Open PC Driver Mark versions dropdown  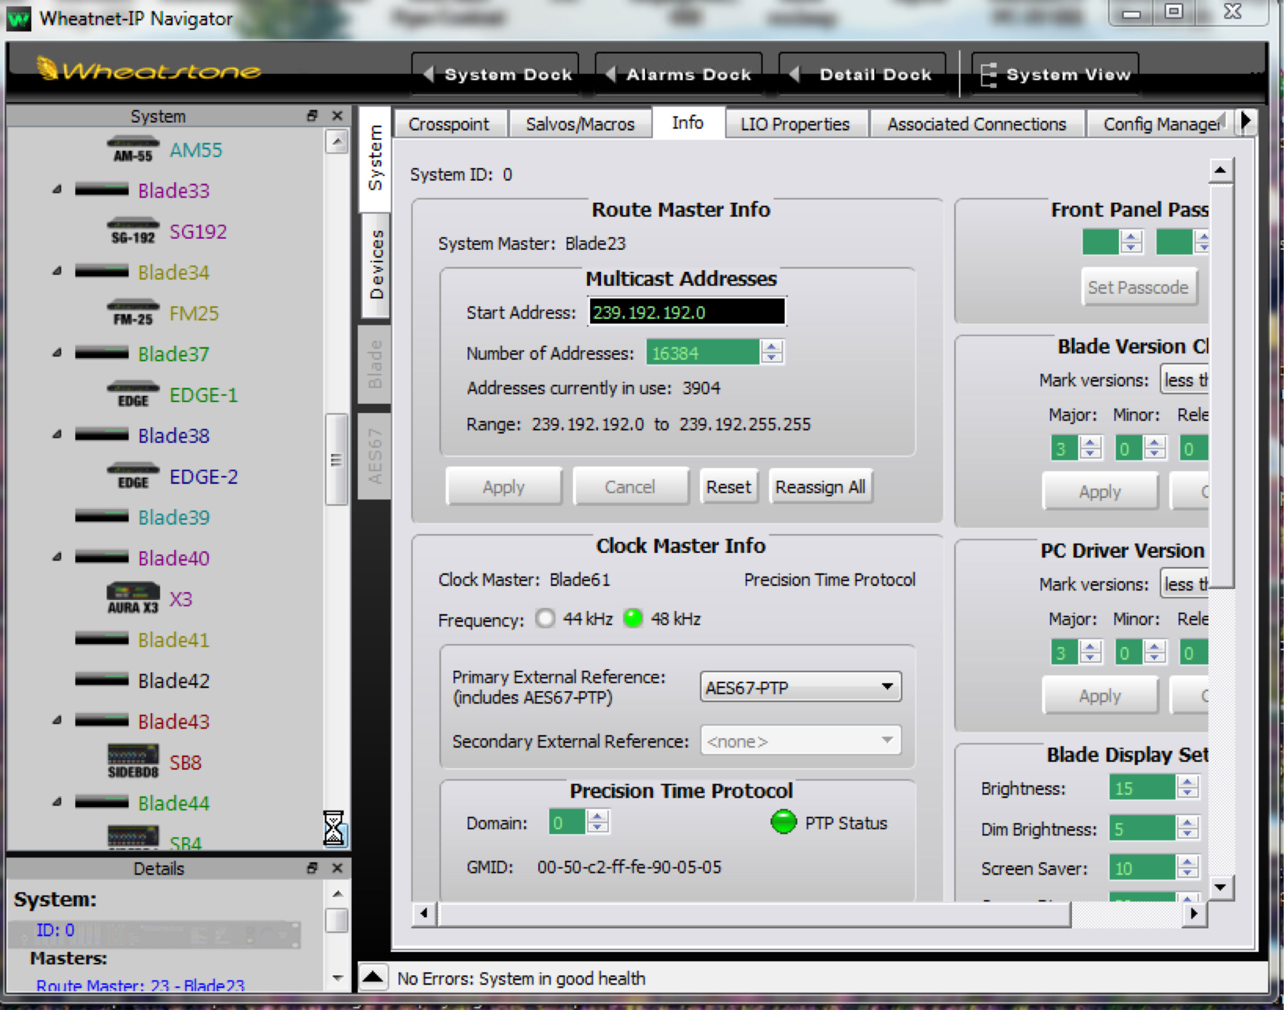(1185, 584)
